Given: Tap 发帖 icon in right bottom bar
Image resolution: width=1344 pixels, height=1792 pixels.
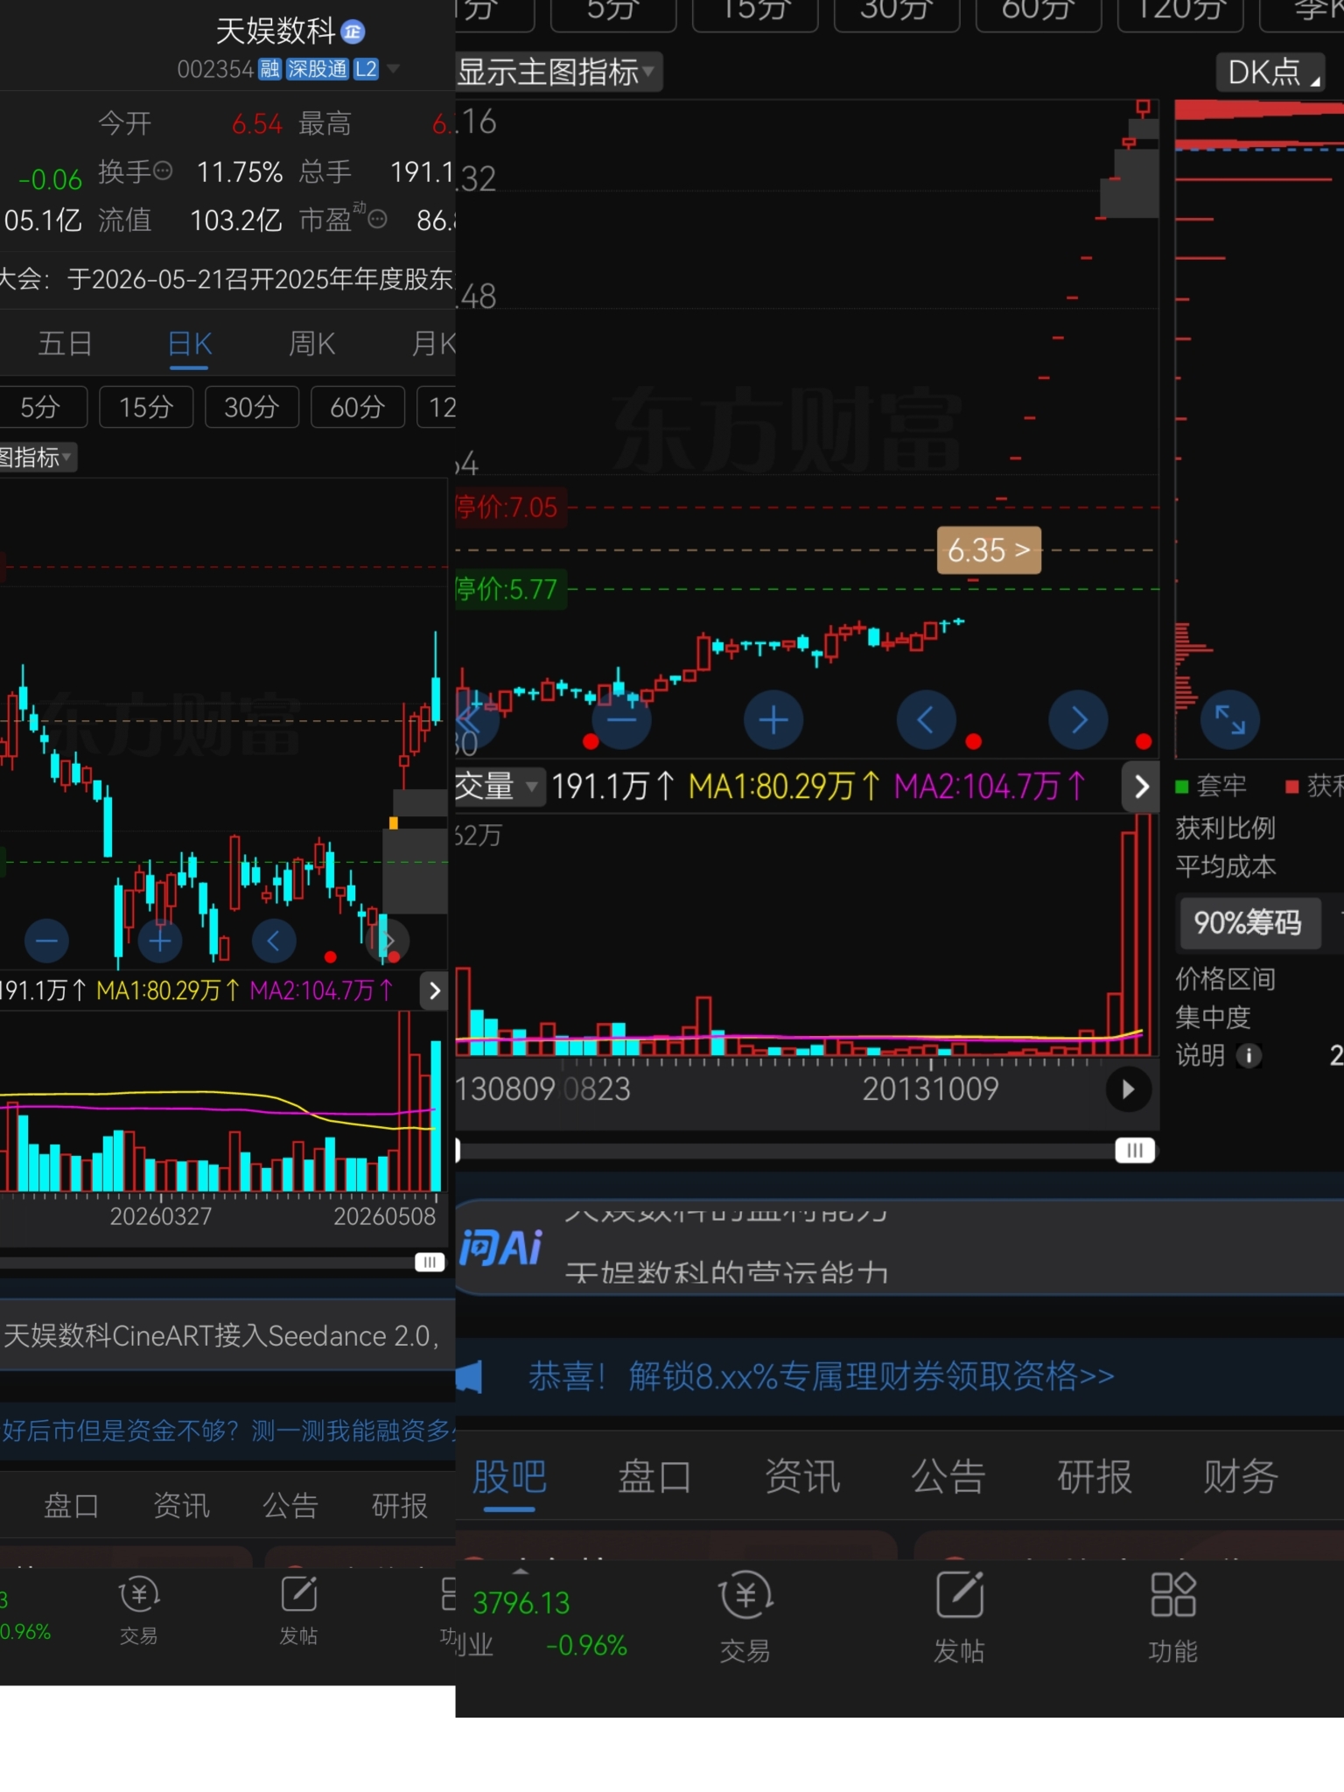Looking at the screenshot, I should tap(960, 1617).
